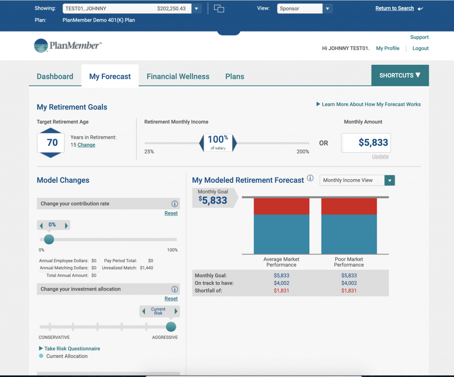Open the SHORTCUTS dropdown
The width and height of the screenshot is (454, 377).
pos(399,75)
